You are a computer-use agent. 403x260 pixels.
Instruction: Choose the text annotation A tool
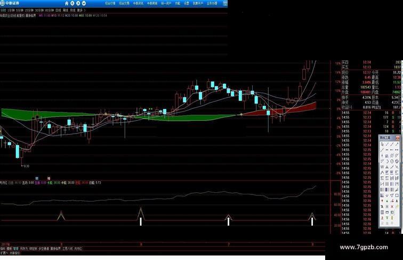click(x=397, y=201)
